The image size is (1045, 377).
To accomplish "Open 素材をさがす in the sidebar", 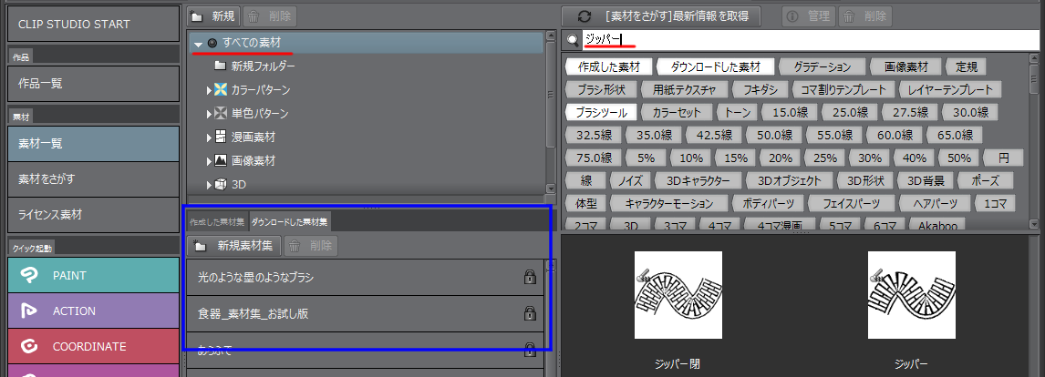I will tap(93, 179).
